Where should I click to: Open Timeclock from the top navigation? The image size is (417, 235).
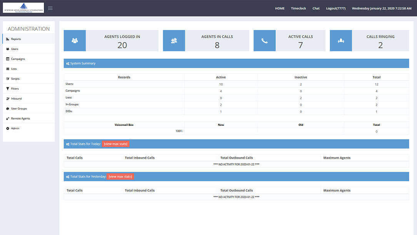point(299,8)
